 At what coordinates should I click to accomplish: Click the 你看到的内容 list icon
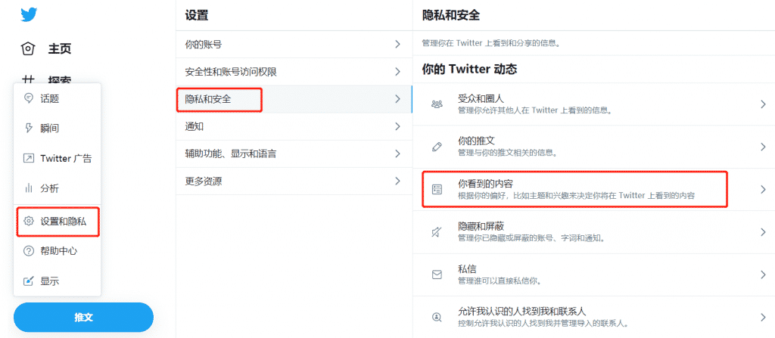pos(437,189)
